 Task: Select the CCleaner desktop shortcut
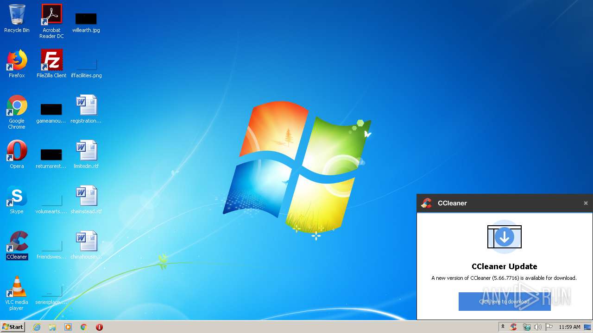click(17, 246)
